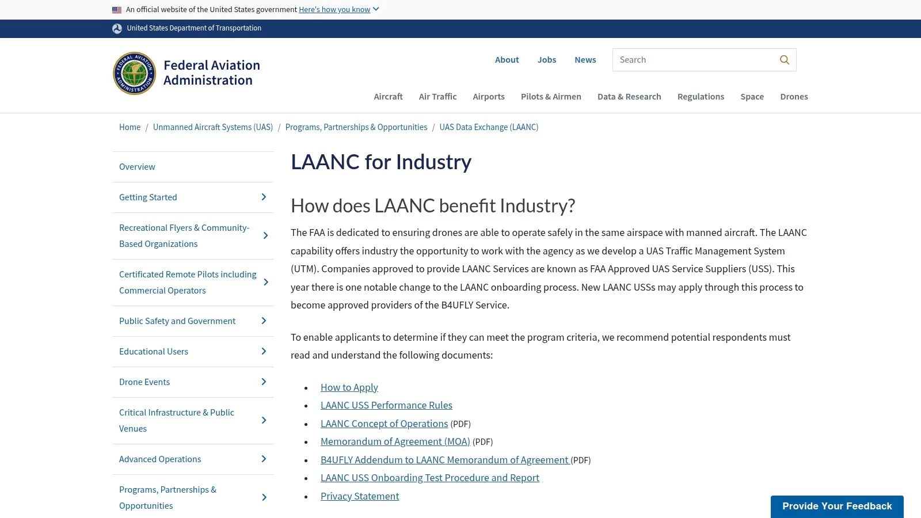921x518 pixels.
Task: Click the "LAANC for Industry" page heading
Action: click(x=381, y=162)
